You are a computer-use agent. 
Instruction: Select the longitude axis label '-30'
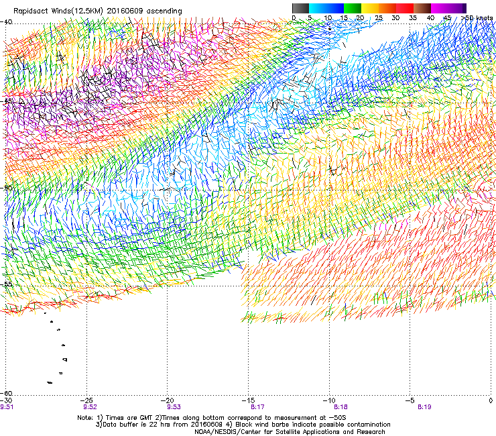(6, 401)
